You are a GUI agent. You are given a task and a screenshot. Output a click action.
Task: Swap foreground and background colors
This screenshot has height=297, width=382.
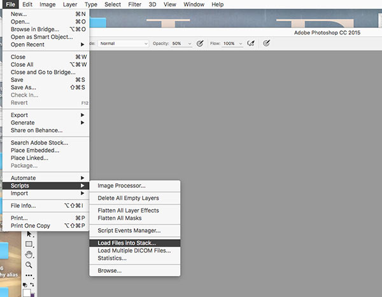point(32,284)
